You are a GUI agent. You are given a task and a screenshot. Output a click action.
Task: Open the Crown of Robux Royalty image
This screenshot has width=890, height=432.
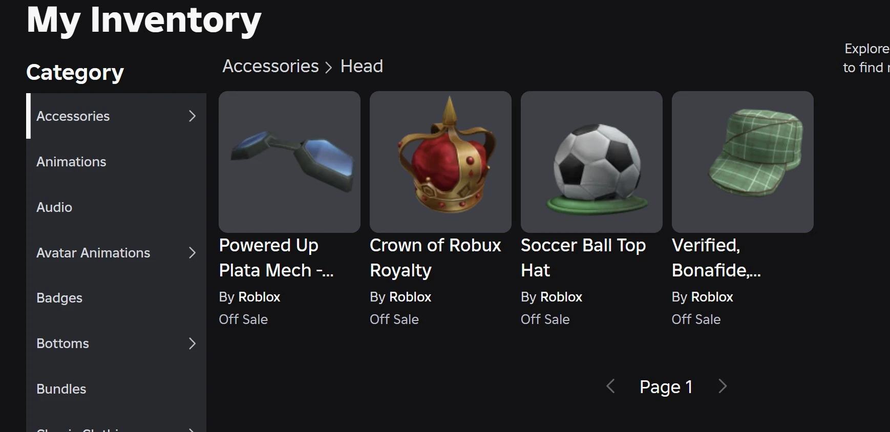440,162
